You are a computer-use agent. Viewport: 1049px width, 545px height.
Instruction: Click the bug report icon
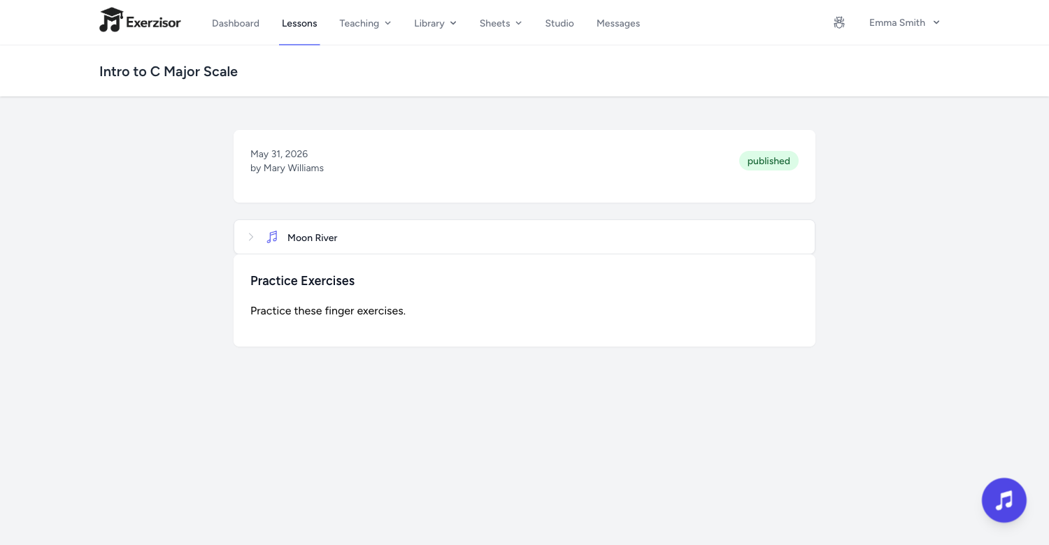(x=839, y=22)
